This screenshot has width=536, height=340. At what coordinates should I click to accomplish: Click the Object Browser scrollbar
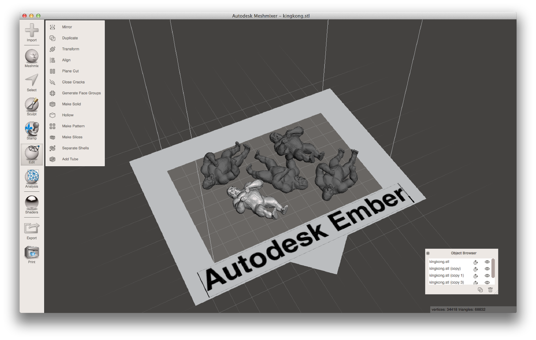pyautogui.click(x=493, y=268)
